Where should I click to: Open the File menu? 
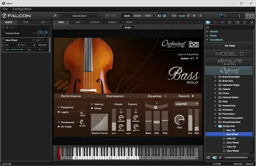click(5, 9)
